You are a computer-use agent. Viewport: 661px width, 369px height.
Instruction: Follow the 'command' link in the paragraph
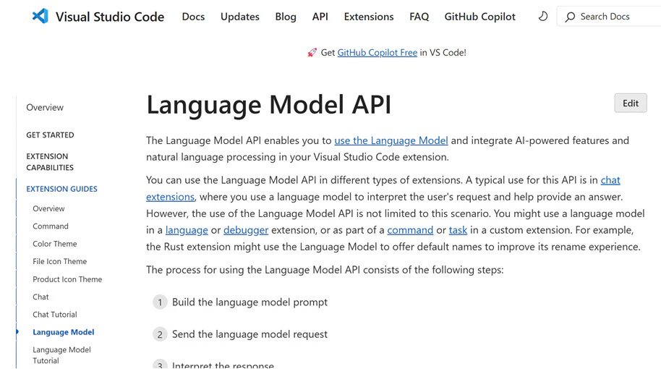[410, 230]
